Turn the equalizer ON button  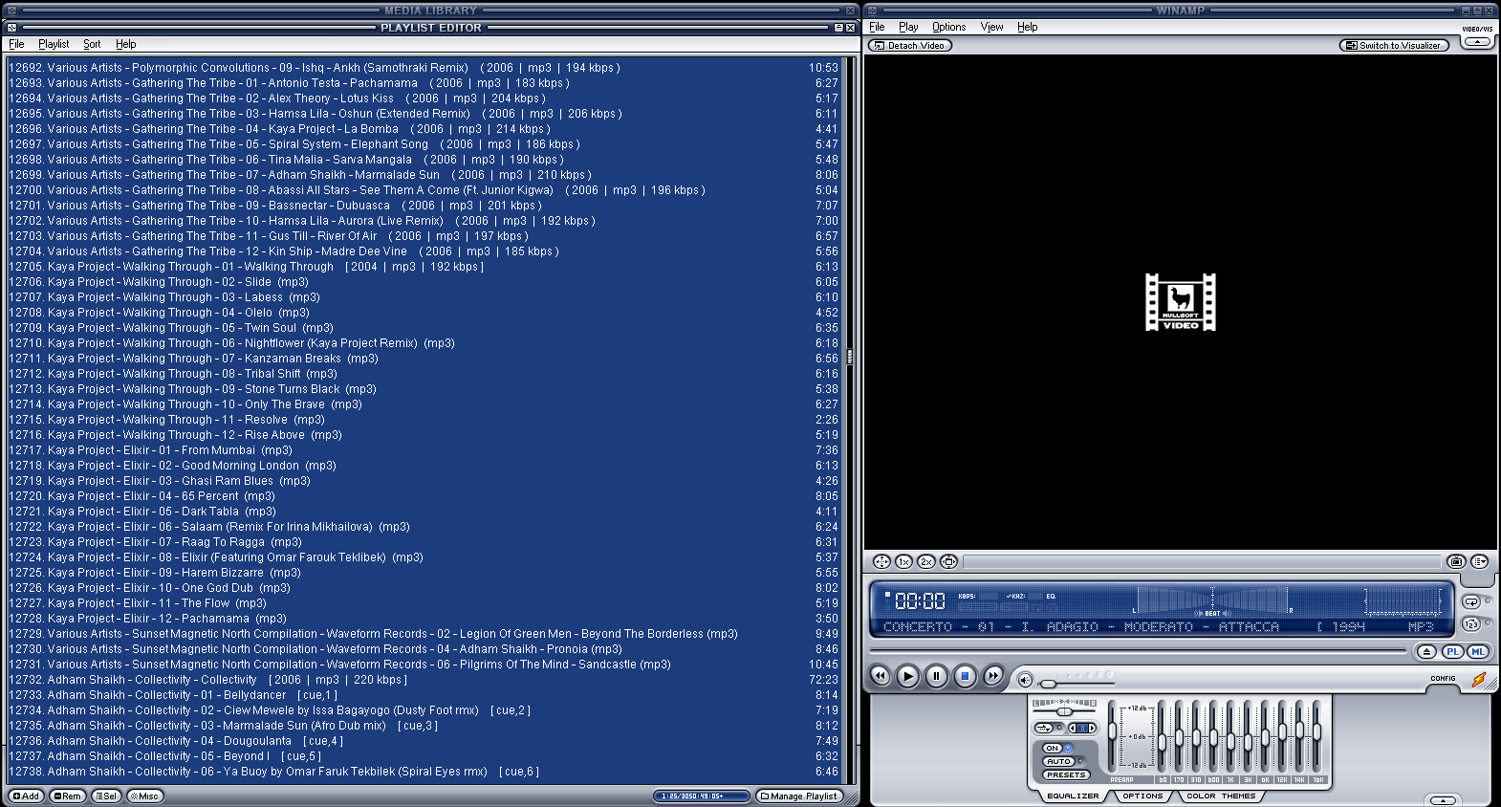point(1053,749)
